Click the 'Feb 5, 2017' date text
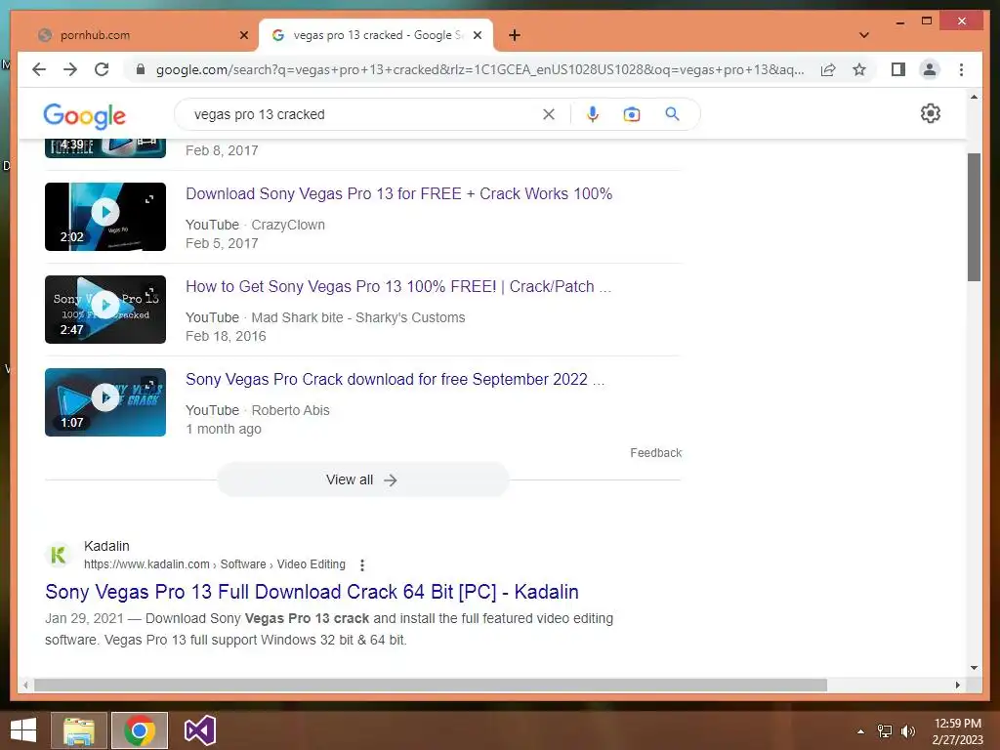Viewport: 1000px width, 750px height. pyautogui.click(x=222, y=243)
